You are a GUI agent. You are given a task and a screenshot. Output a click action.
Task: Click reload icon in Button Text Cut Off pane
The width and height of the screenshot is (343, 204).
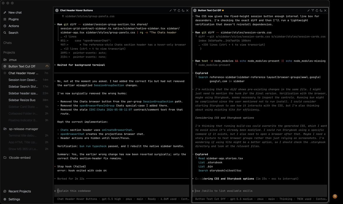(317, 10)
